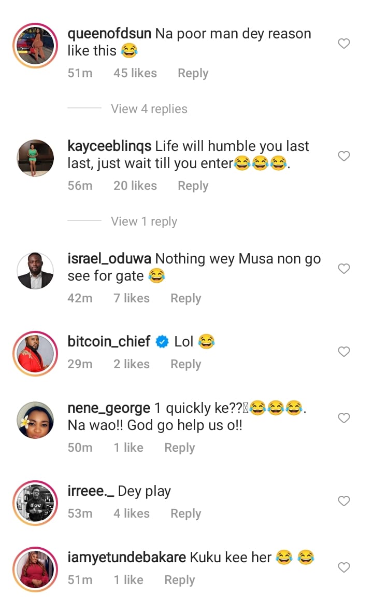
Task: Reply to israel_oduwa's comment
Action: pos(185,298)
